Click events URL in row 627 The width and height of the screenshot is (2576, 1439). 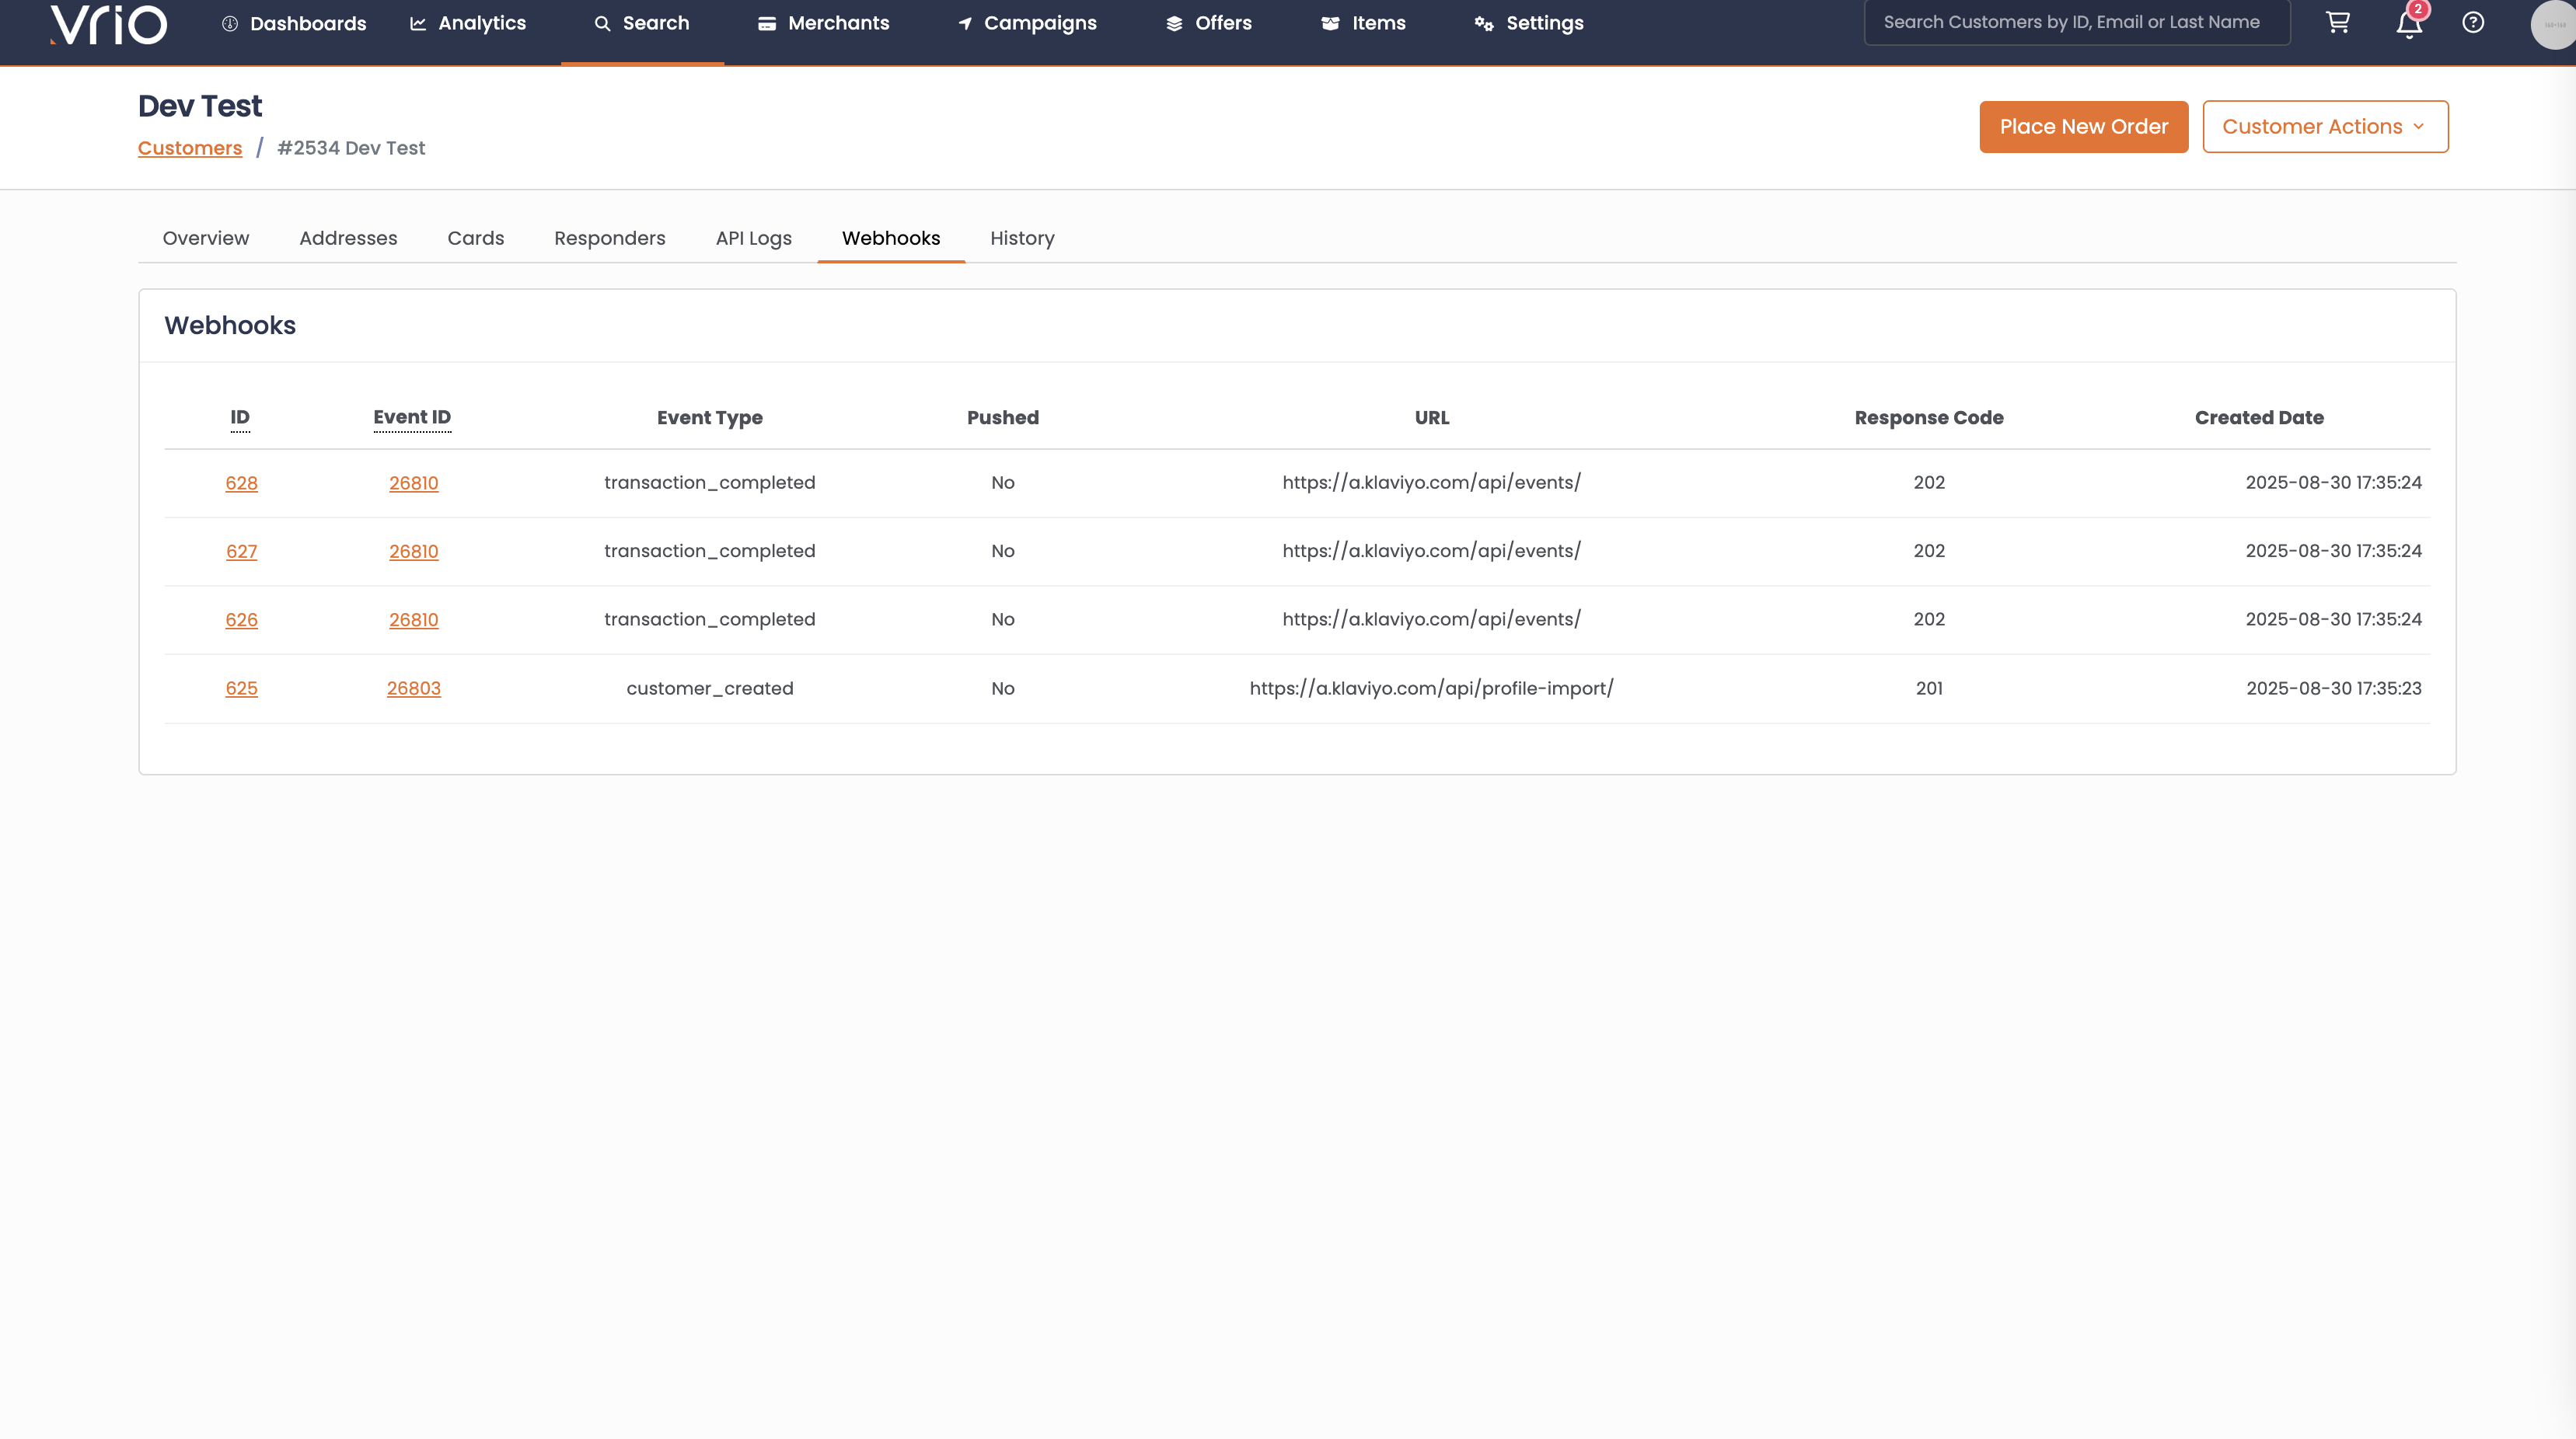click(x=1431, y=551)
